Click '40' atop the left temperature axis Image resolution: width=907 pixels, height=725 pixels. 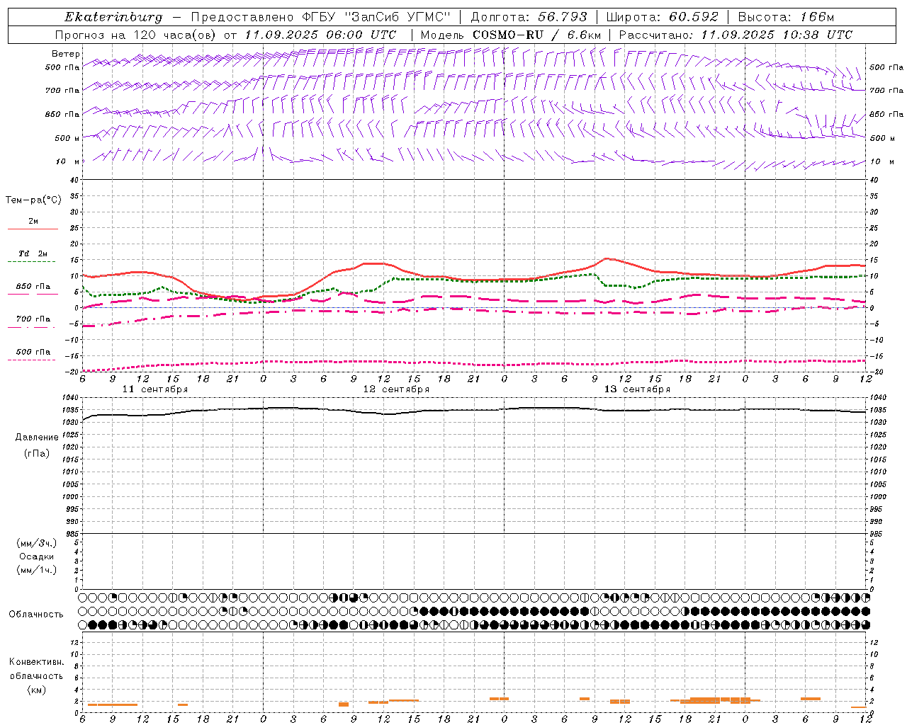click(x=74, y=180)
